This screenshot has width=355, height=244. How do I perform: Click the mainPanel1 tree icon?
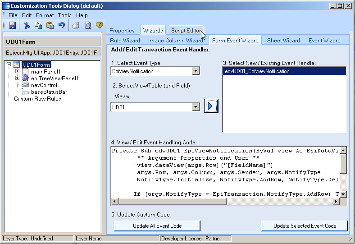point(25,71)
